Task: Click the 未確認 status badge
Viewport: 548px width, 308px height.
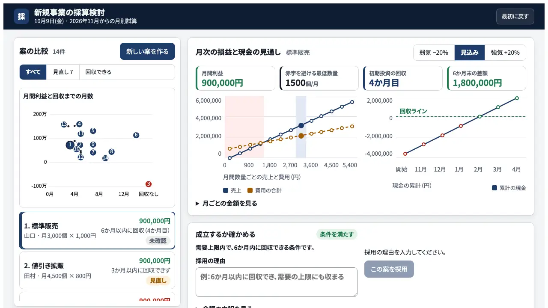Action: pyautogui.click(x=158, y=241)
